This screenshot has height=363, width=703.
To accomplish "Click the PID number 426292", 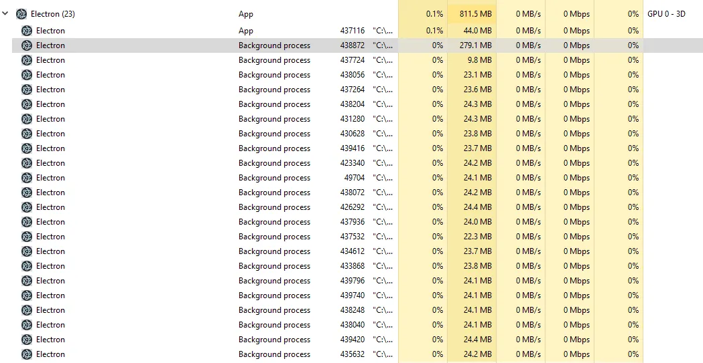I will [353, 207].
